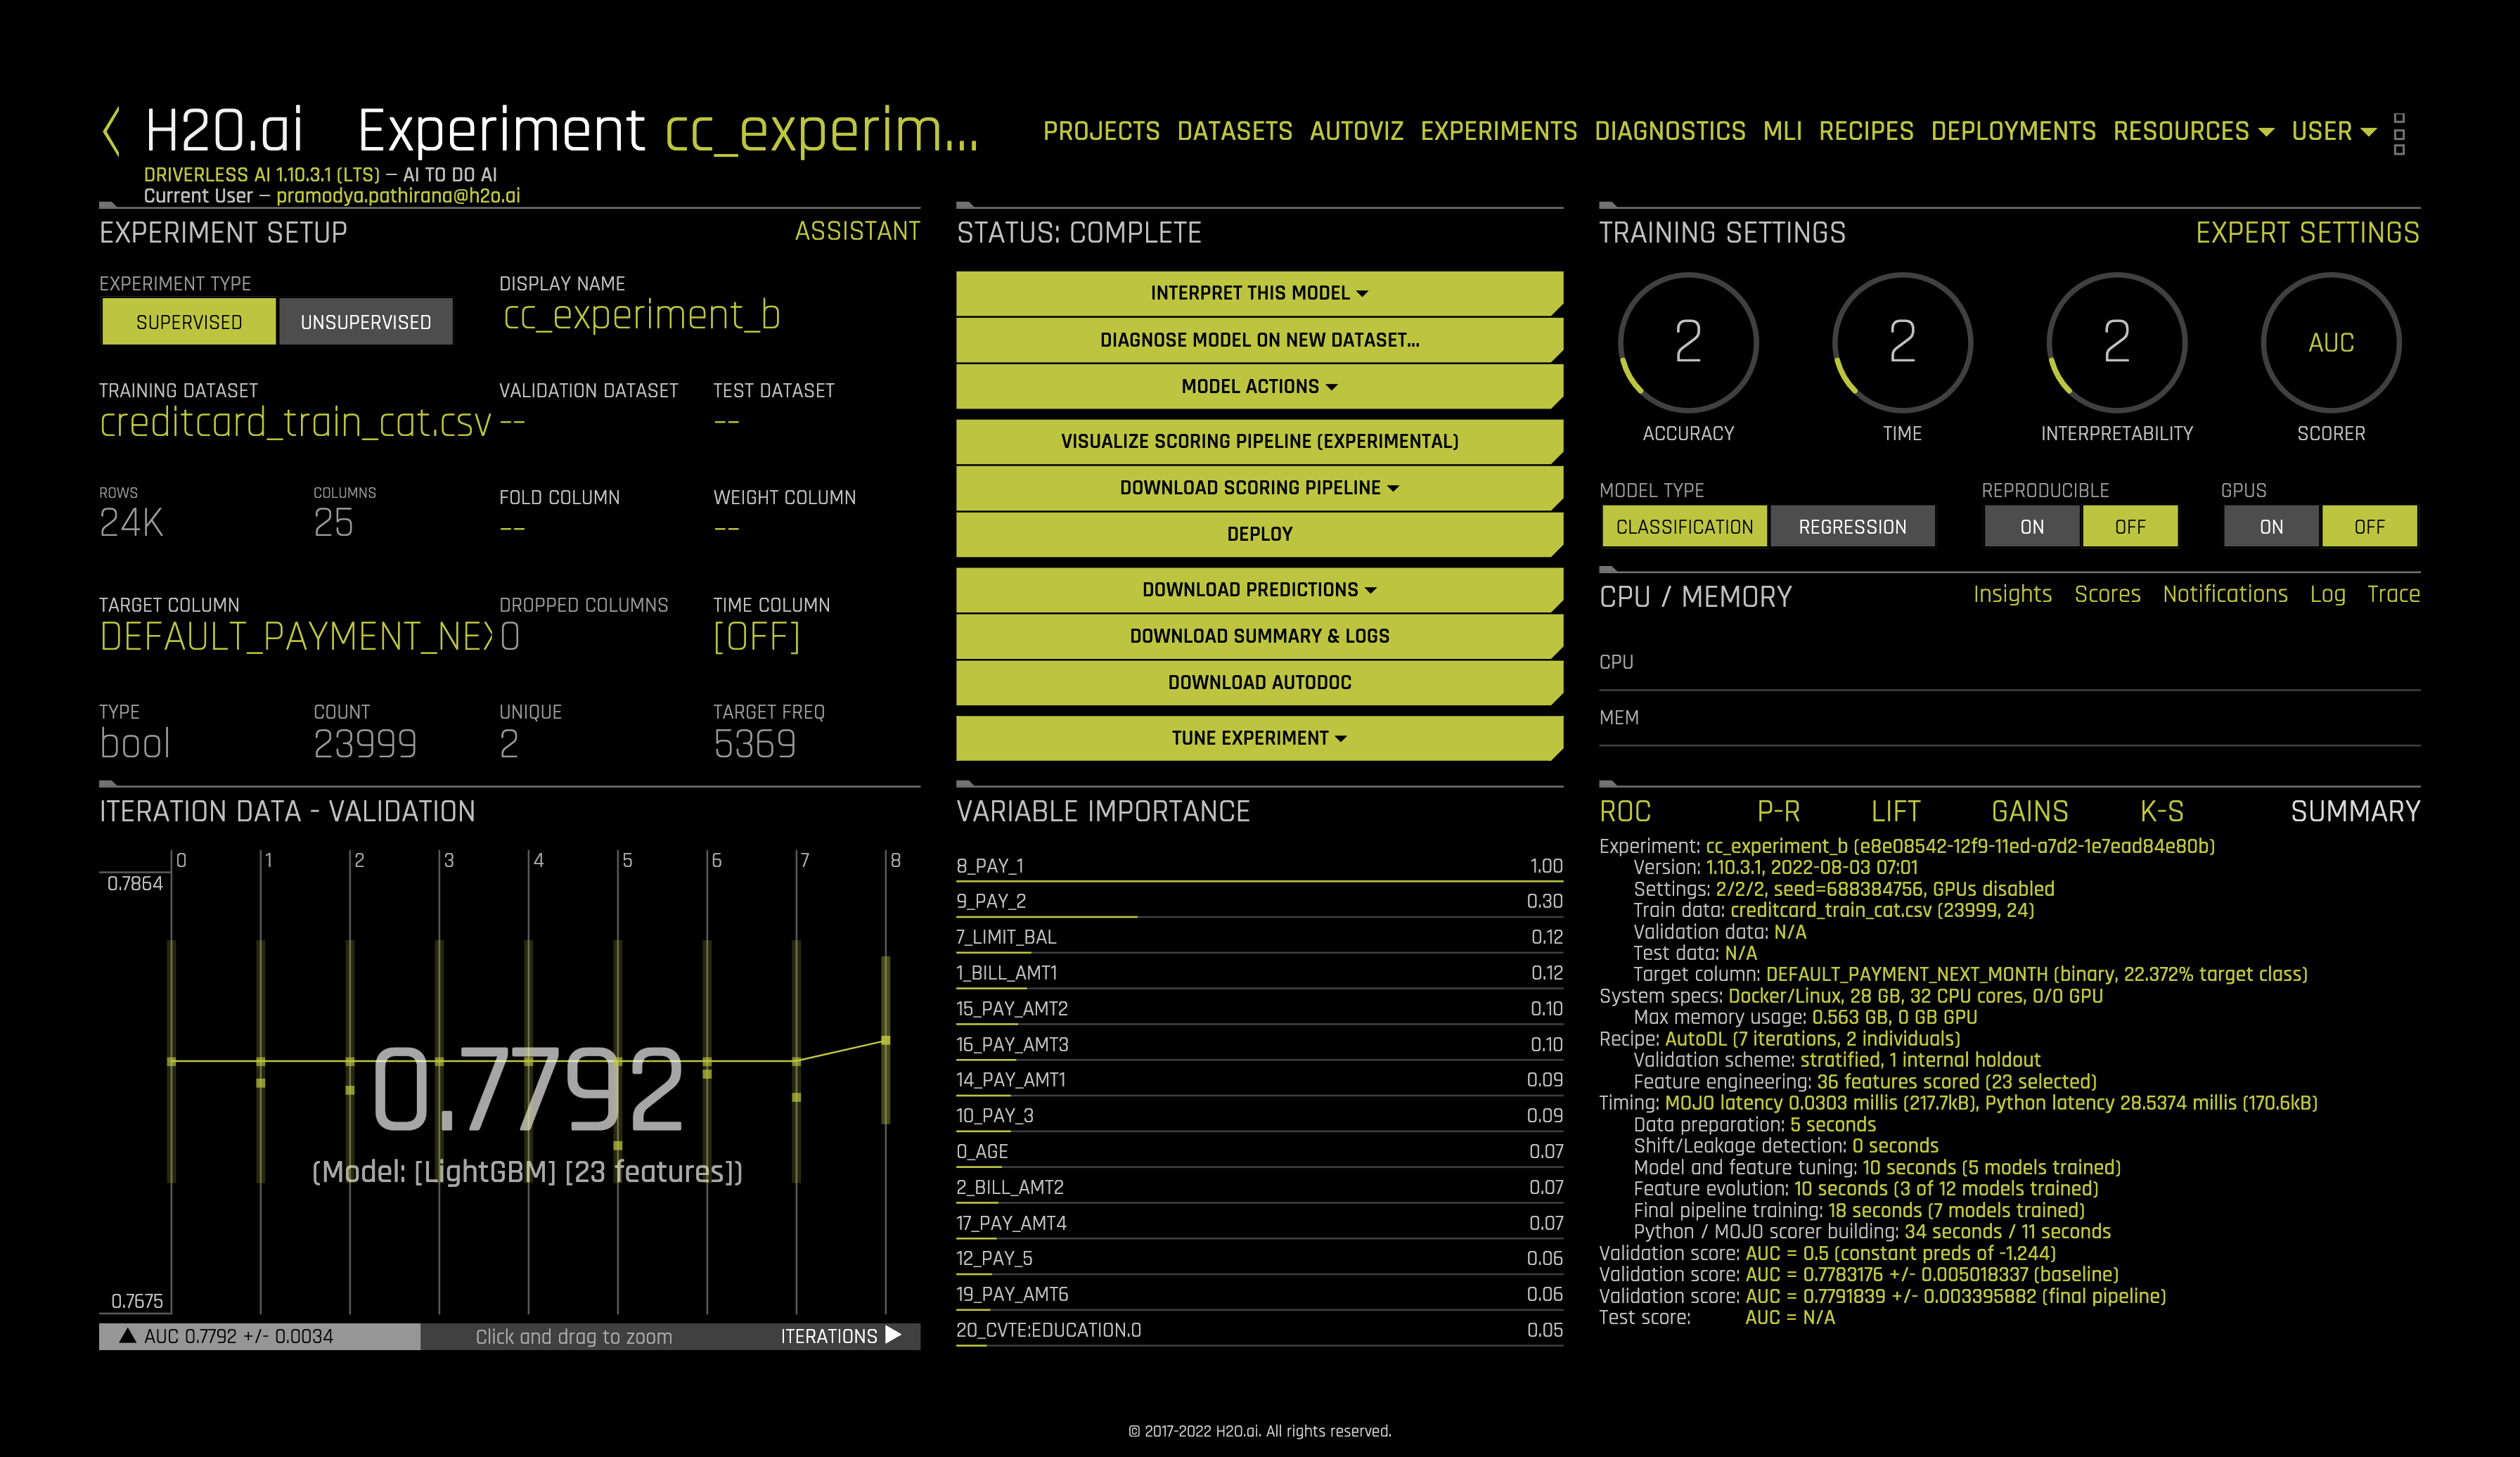The height and width of the screenshot is (1457, 2520).
Task: Turn GPUs OFF
Action: (x=2369, y=526)
